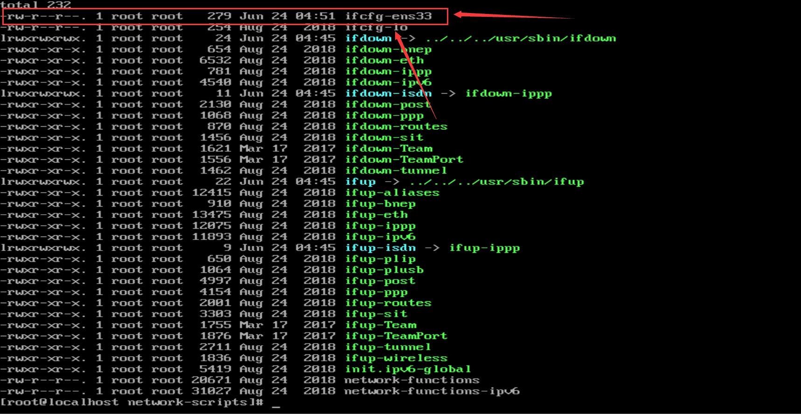The image size is (801, 414).
Task: Click the "total 232" line at top
Action: pos(36,5)
